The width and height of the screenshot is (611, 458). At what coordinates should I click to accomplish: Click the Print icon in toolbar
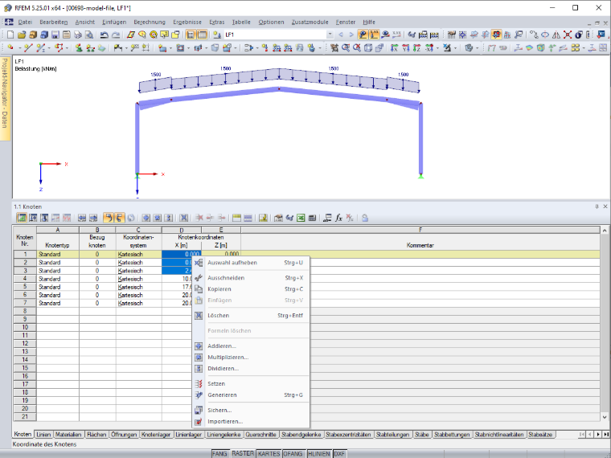click(x=78, y=35)
